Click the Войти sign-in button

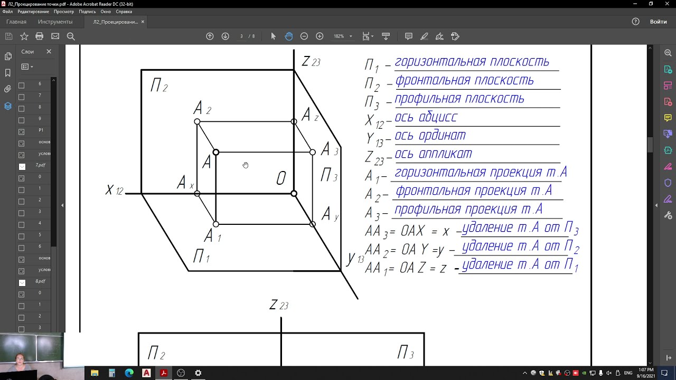click(659, 22)
